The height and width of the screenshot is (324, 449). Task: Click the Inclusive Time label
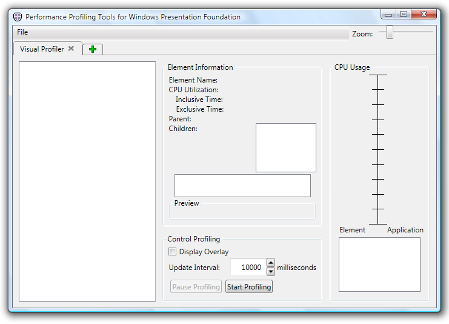[199, 100]
